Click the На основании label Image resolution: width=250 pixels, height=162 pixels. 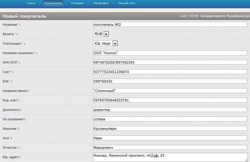(x=14, y=119)
